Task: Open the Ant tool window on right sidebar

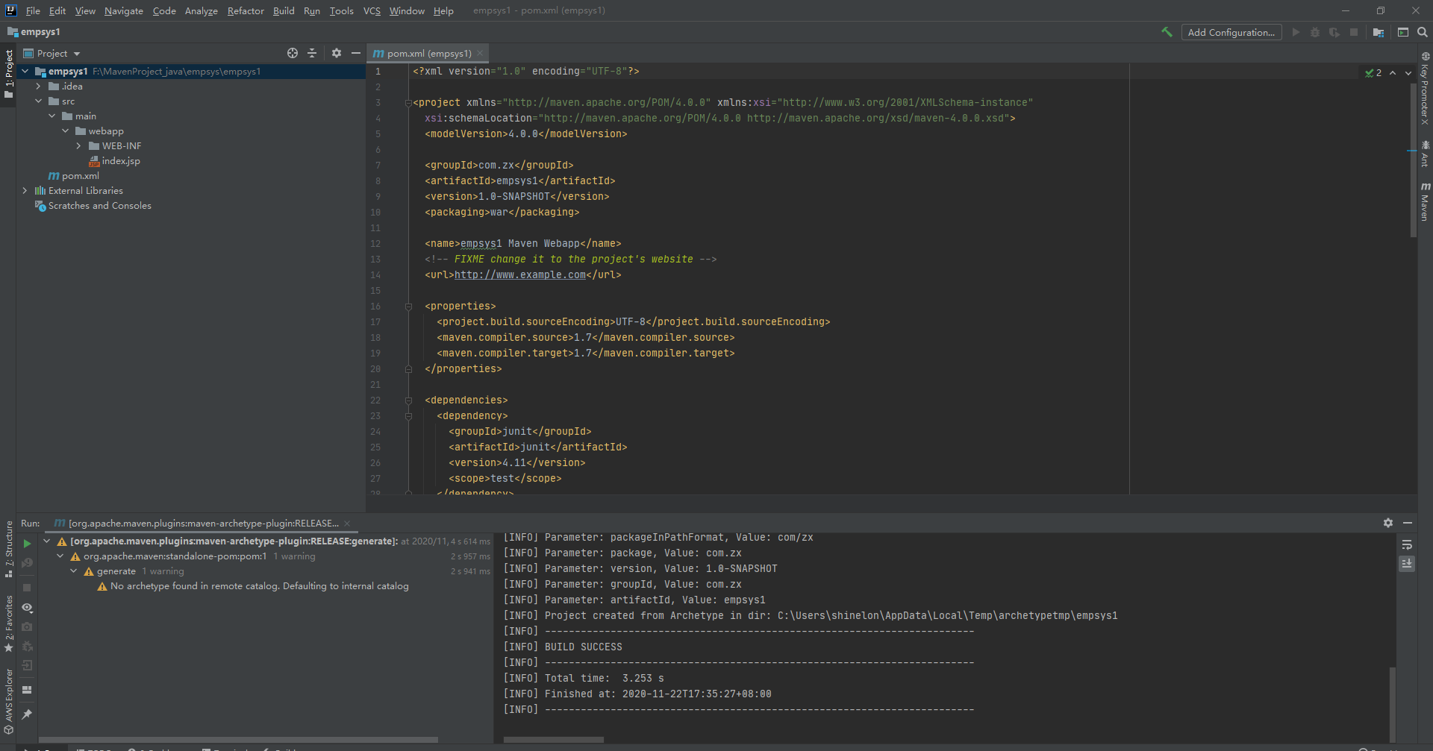Action: pyautogui.click(x=1425, y=154)
